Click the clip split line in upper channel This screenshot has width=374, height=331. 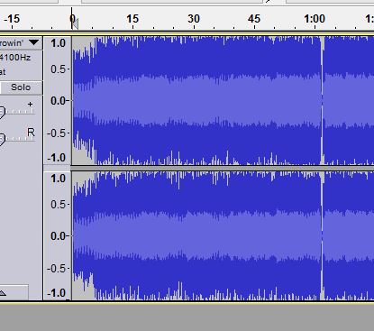pos(323,100)
